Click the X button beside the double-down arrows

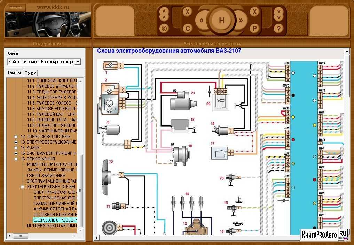(255, 12)
